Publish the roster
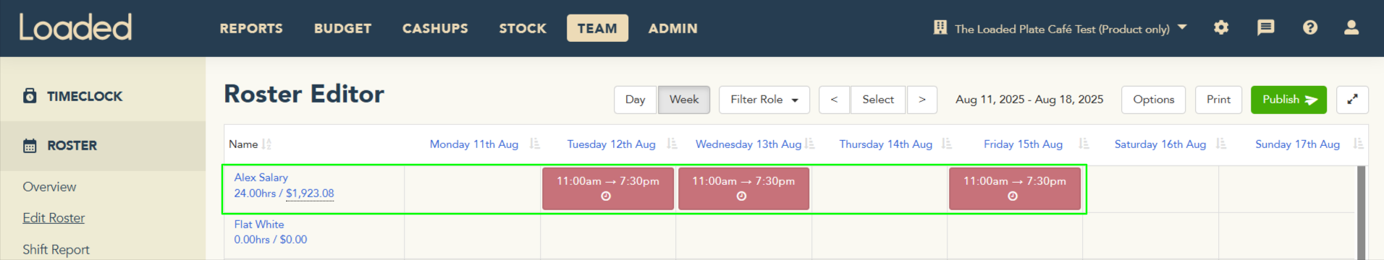The image size is (1384, 260). point(1288,100)
